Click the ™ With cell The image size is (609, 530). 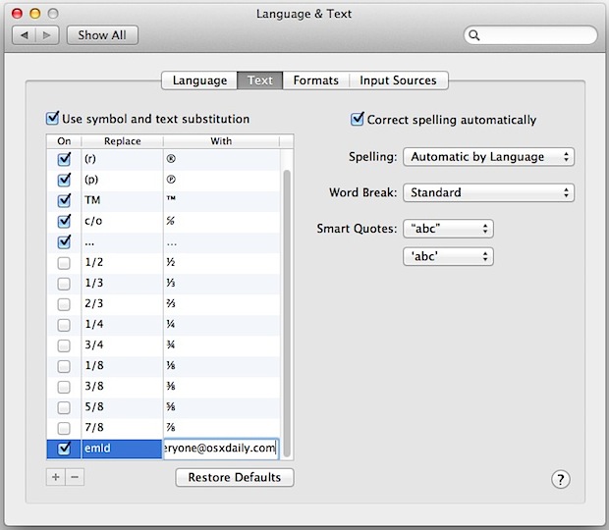pyautogui.click(x=221, y=200)
